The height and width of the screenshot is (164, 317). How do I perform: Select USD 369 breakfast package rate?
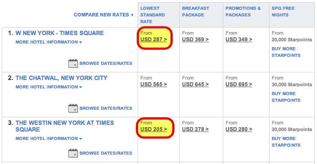195,40
